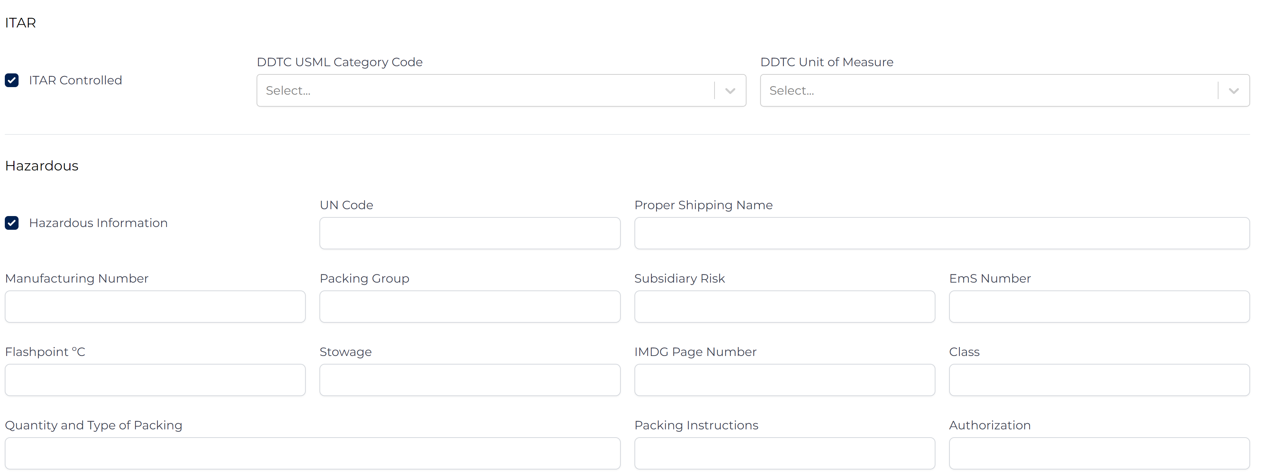Click Quantity and Type of Packing field
This screenshot has width=1270, height=476.
point(312,453)
